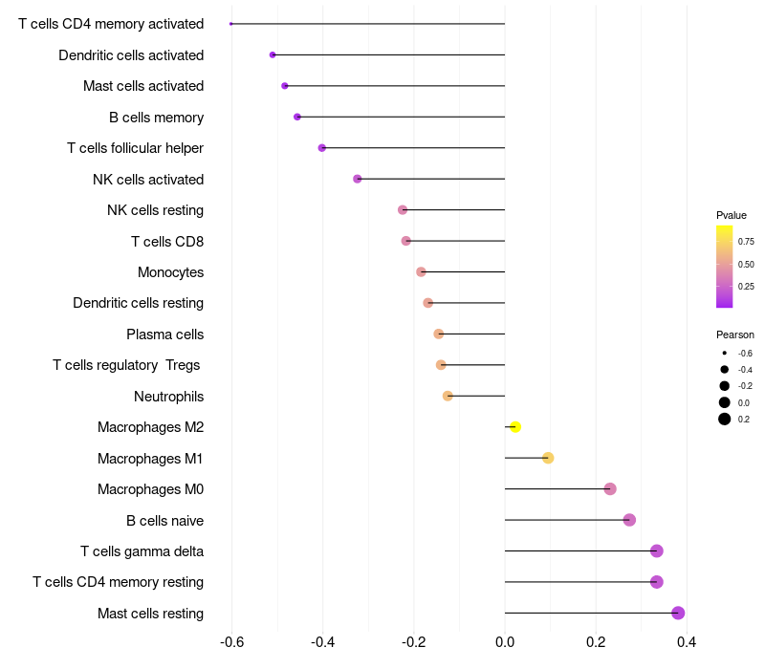
Task: Select the Plasma cells axis label
Action: click(x=164, y=334)
